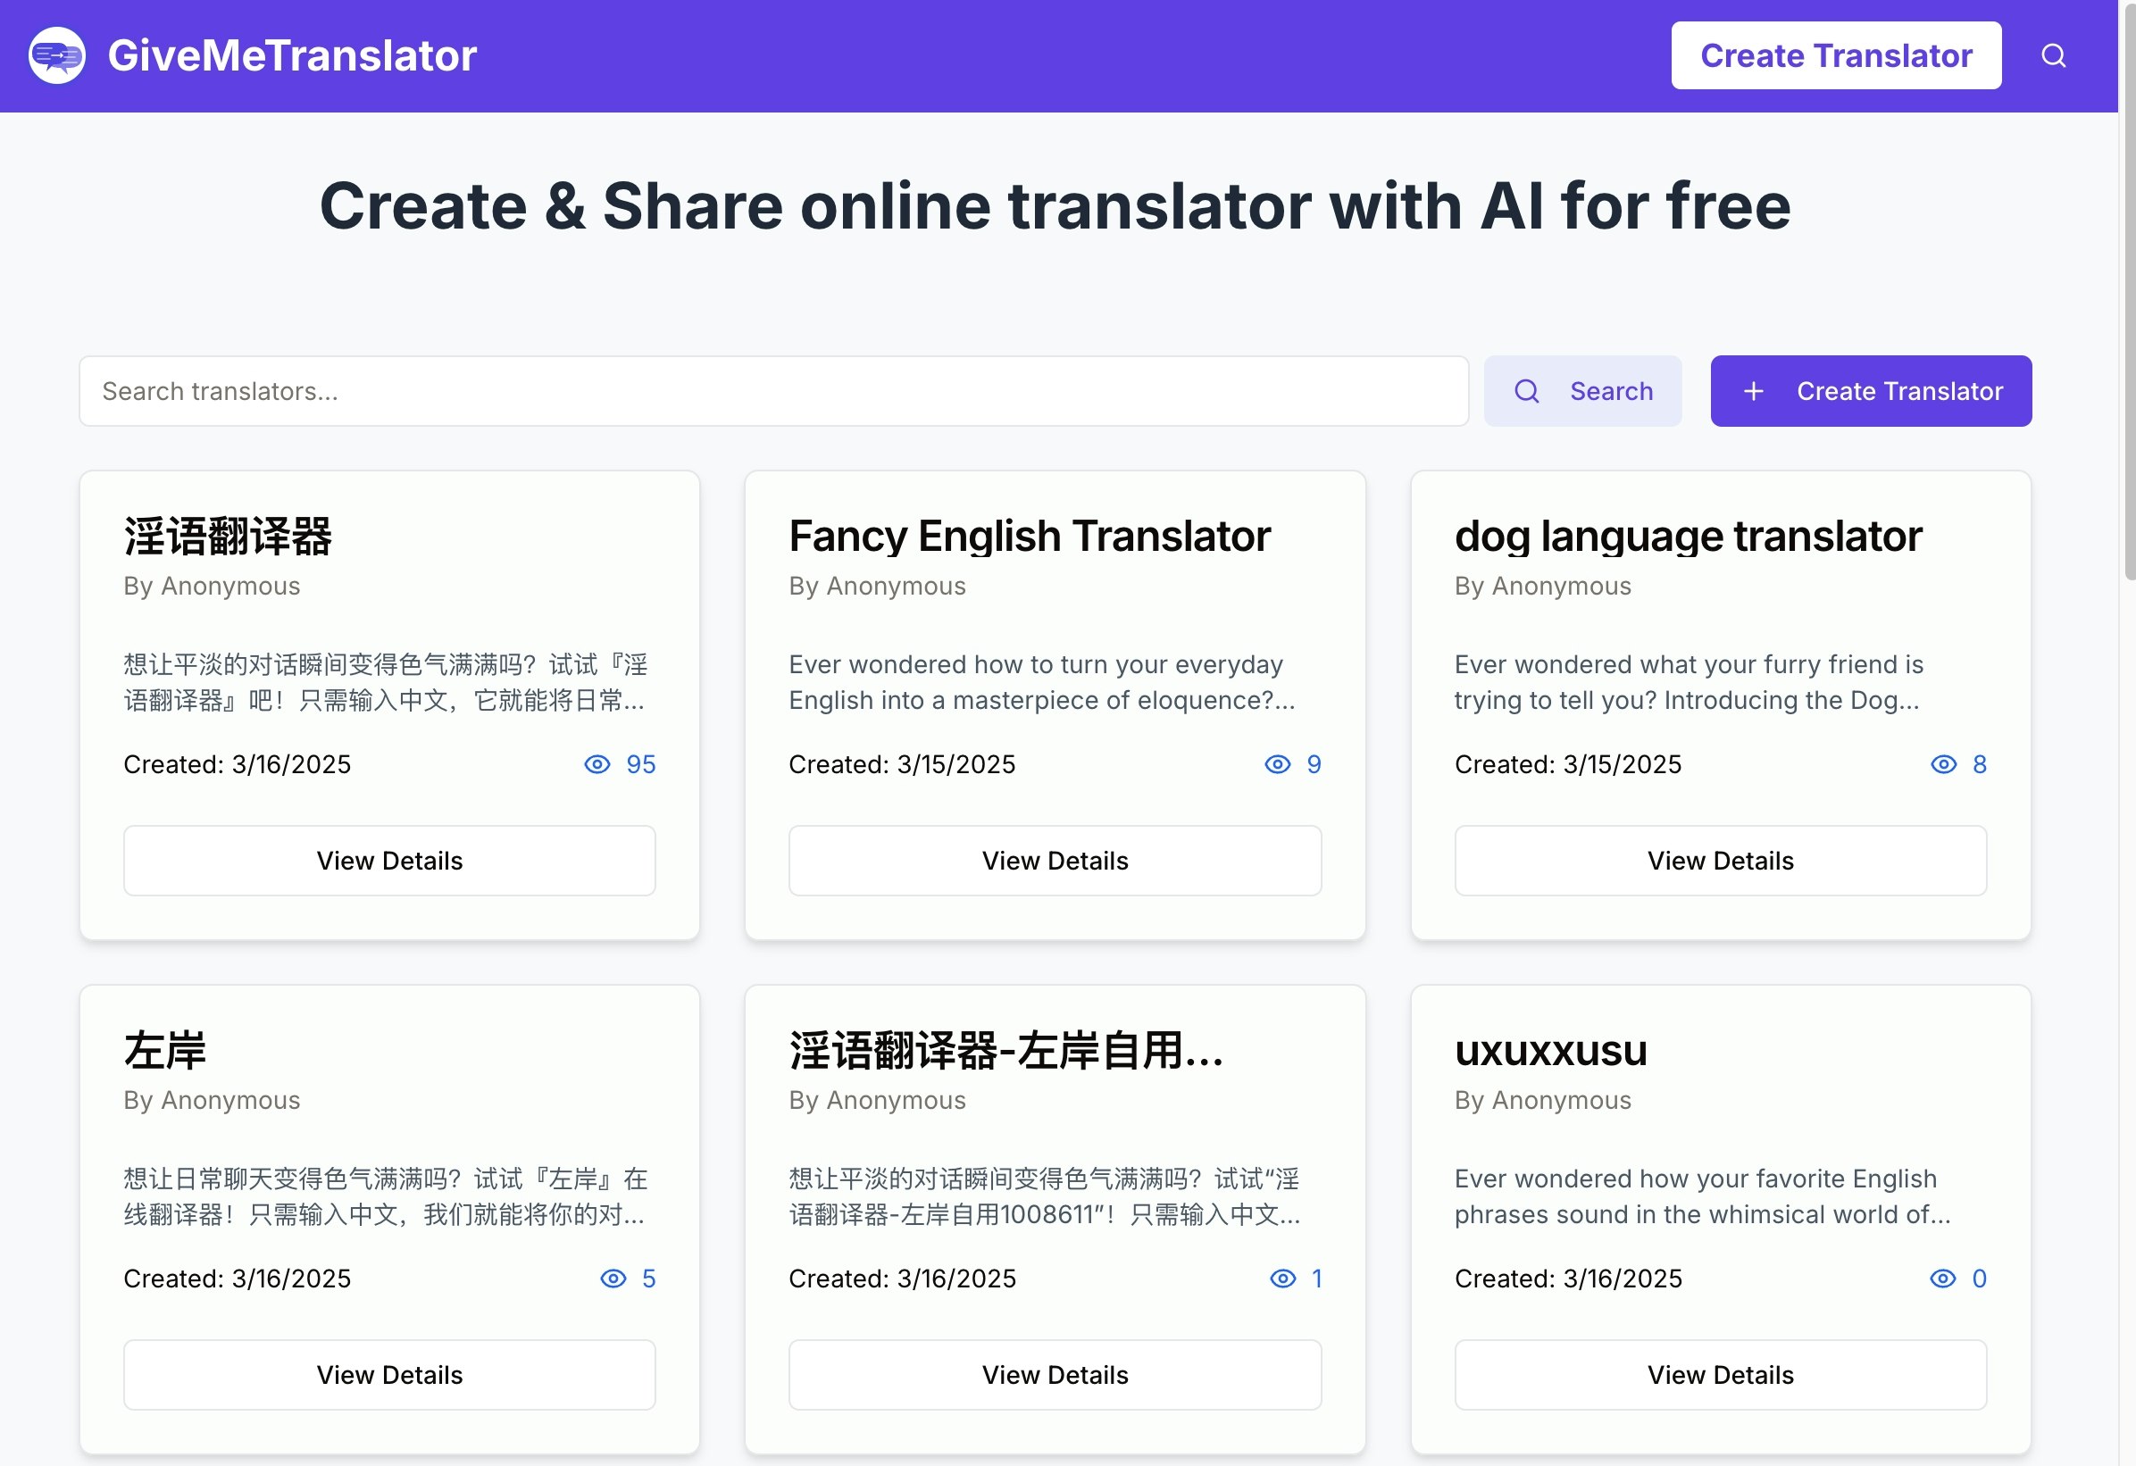
Task: Click the eye icon on Fancy English Translator card
Action: pyautogui.click(x=1278, y=765)
